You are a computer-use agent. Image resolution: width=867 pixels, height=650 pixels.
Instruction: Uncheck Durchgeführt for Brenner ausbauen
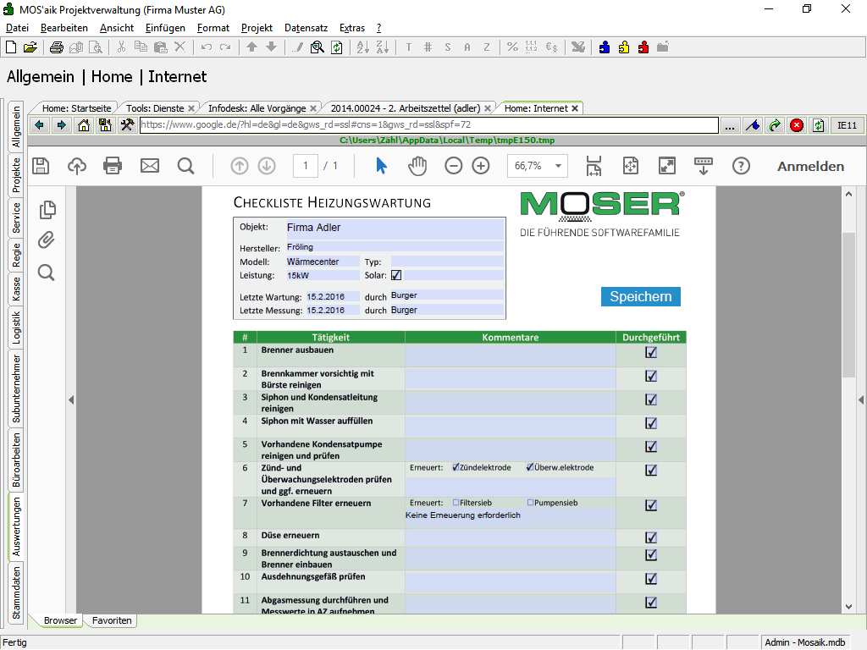pos(651,353)
